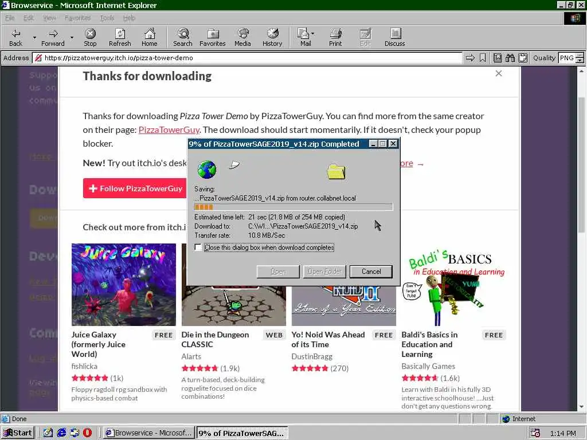Click the 'Internet' security zone in status bar
Viewport: 587px width, 440px height.
[x=519, y=419]
